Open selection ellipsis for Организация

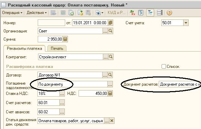click(x=105, y=31)
